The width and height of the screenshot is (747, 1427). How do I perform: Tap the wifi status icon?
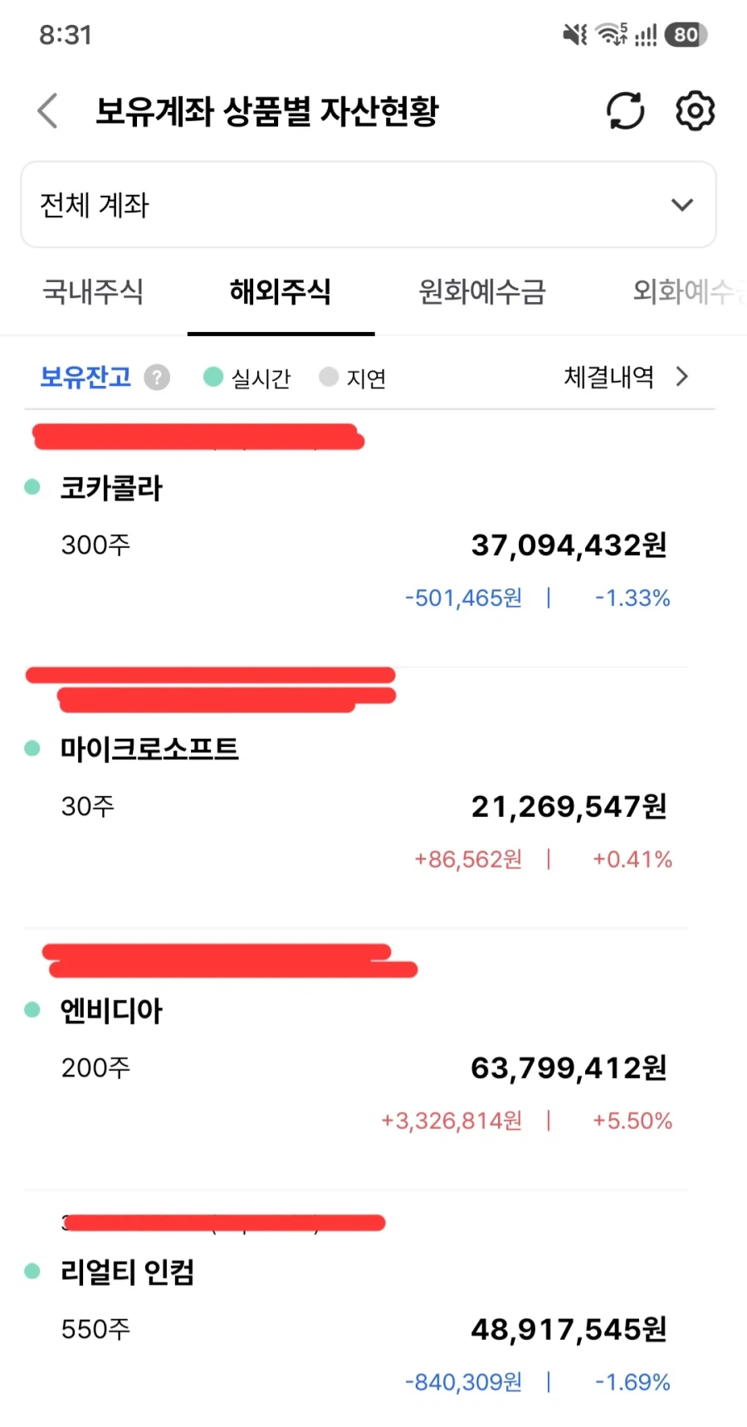point(612,35)
